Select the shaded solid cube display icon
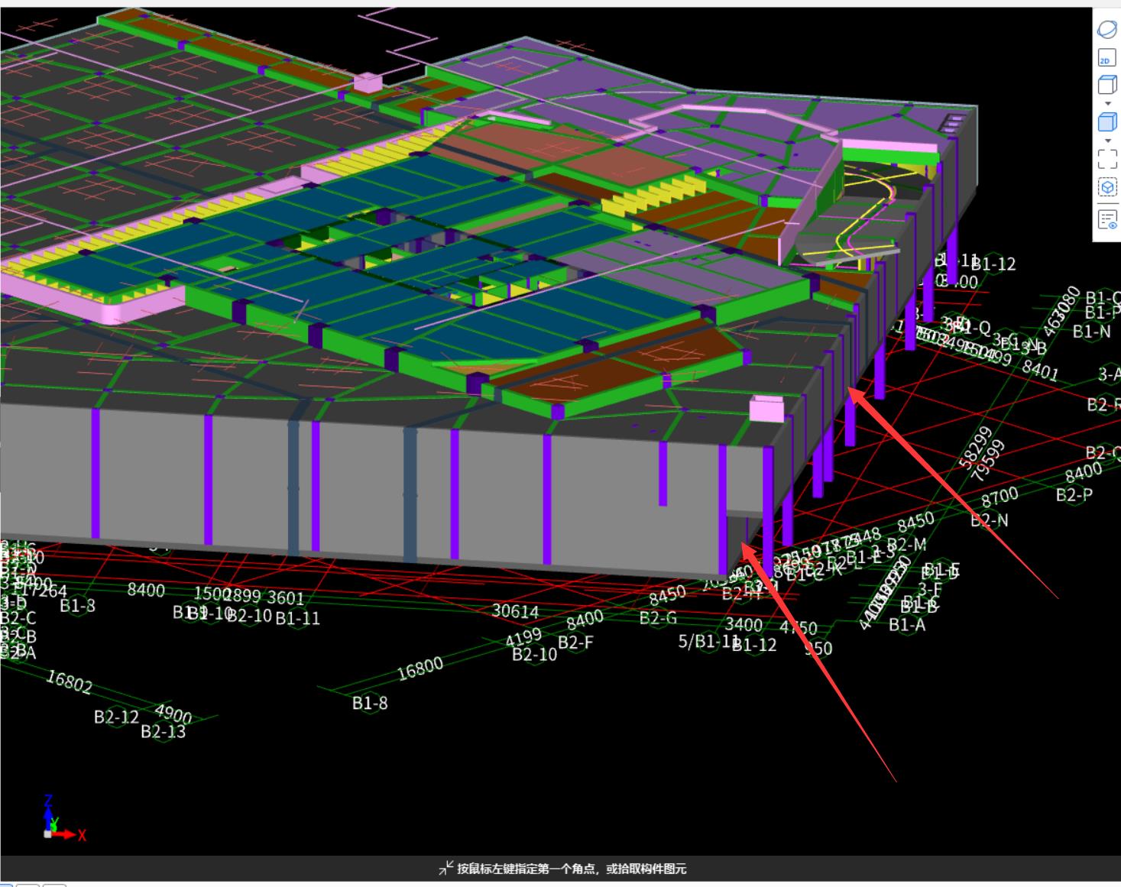 pyautogui.click(x=1106, y=121)
